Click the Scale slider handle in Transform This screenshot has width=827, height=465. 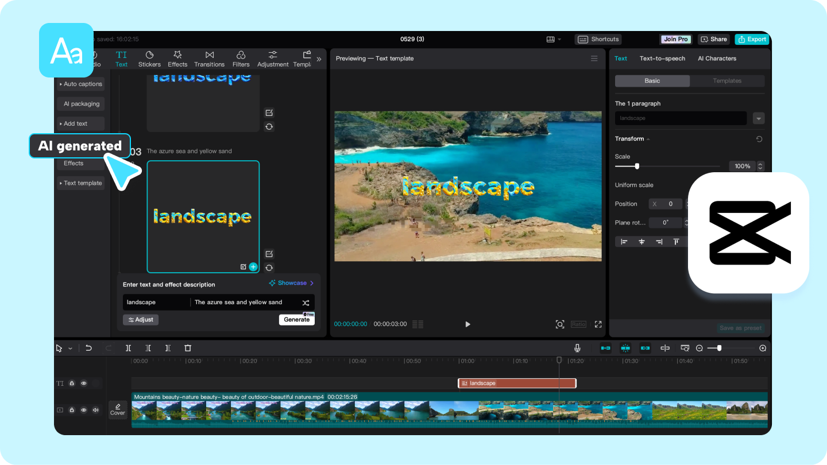pos(637,166)
